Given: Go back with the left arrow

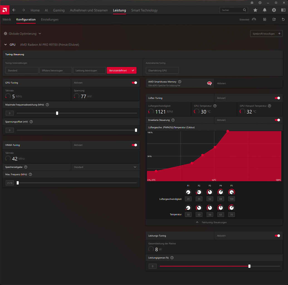Looking at the screenshot, I should [14, 10].
